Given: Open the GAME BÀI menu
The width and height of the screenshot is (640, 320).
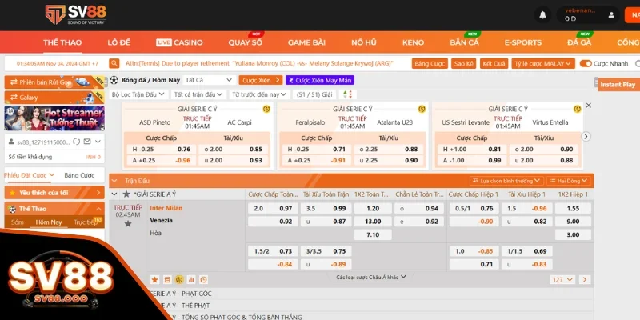Looking at the screenshot, I should tap(306, 42).
